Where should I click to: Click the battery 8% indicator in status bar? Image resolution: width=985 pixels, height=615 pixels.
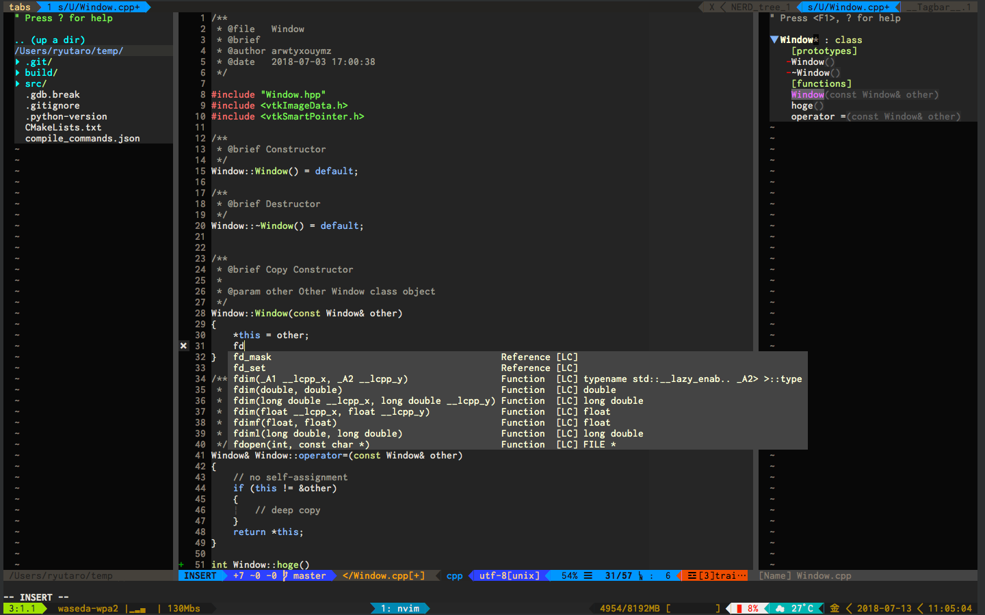click(747, 608)
